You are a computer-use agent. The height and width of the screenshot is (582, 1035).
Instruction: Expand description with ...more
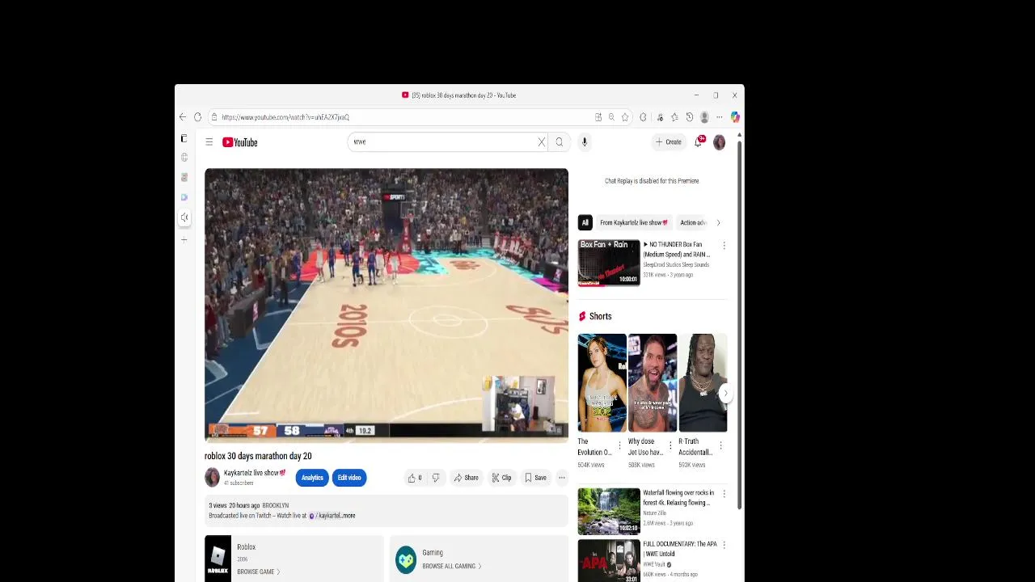tap(346, 516)
